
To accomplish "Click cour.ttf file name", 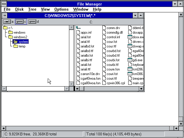I will pyautogui.click(x=112, y=46).
